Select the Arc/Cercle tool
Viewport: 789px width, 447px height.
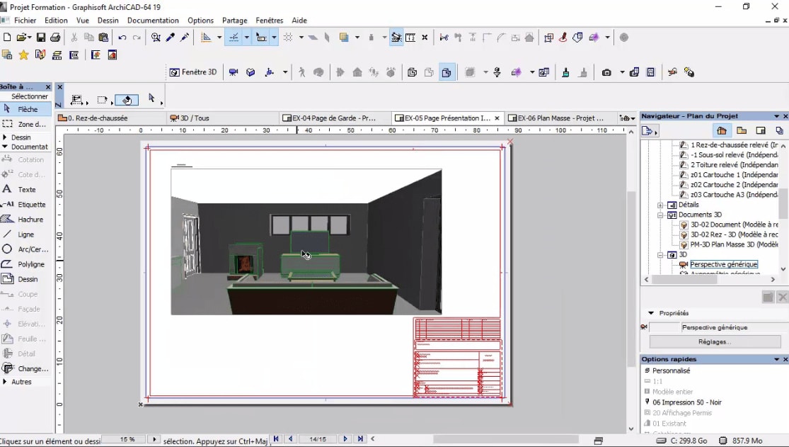(x=25, y=249)
